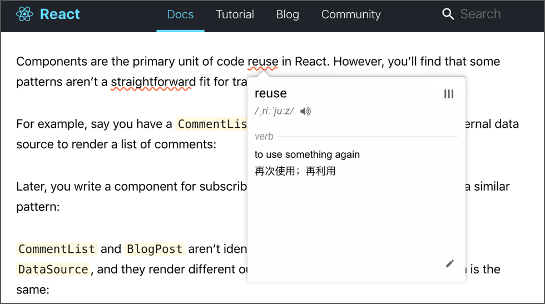Click the CommentLis code text after 'have a'

[x=211, y=124]
